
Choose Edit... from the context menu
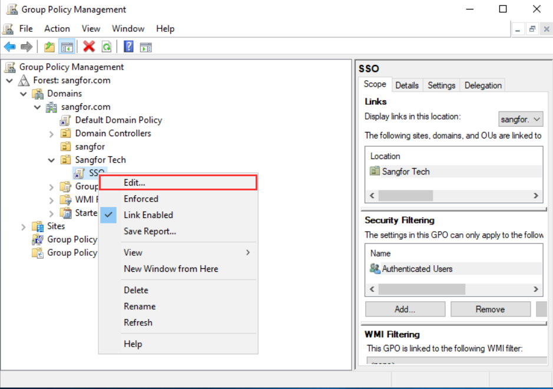[134, 183]
